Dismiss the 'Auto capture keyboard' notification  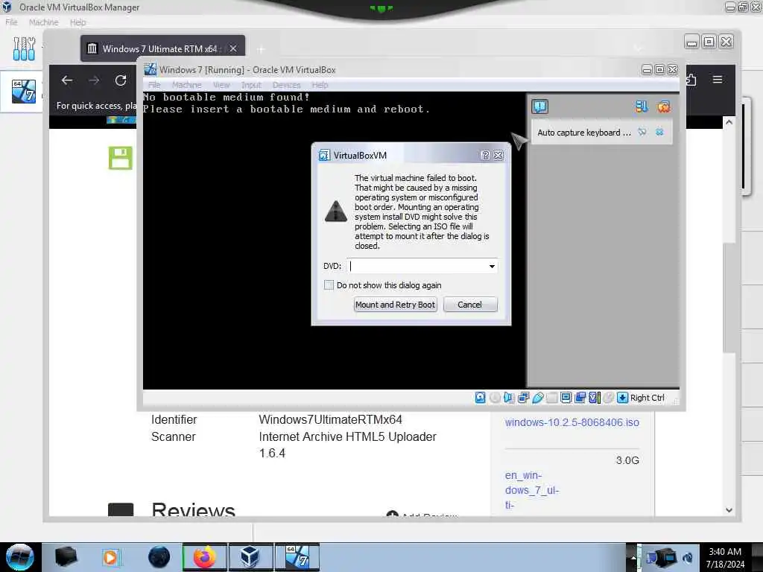coord(659,133)
